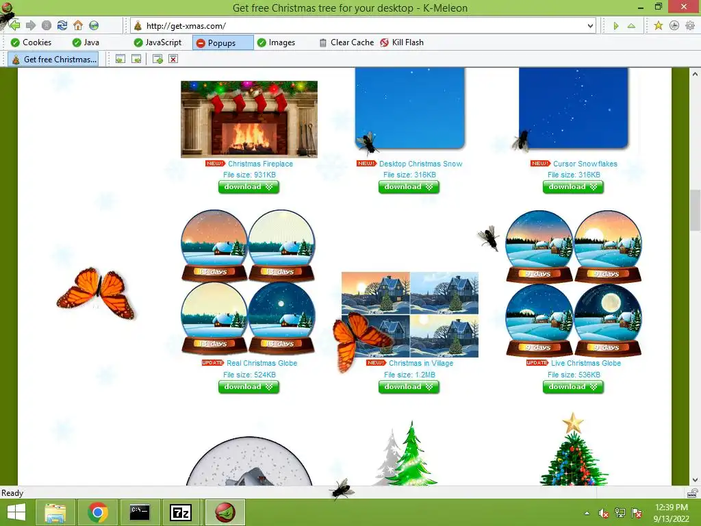
Task: Click the globe search icon in toolbar
Action: tap(94, 25)
